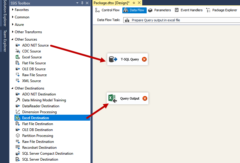Pin the Package.dtsx document tab
Screen dimensions: 240x163
(134, 3)
